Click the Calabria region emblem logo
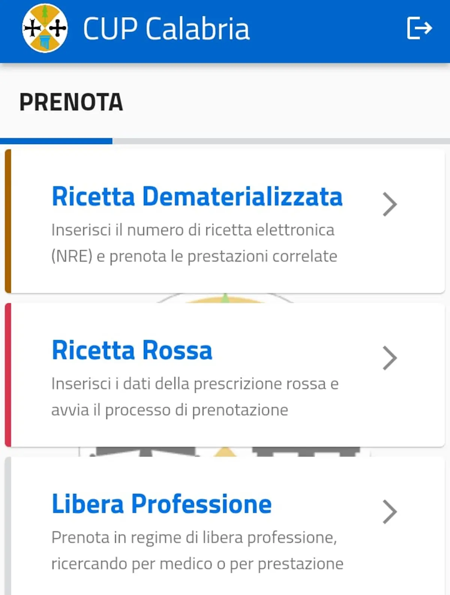This screenshot has height=595, width=450. pyautogui.click(x=45, y=28)
